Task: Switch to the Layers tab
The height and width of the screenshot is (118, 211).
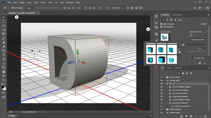Action: pyautogui.click(x=169, y=68)
